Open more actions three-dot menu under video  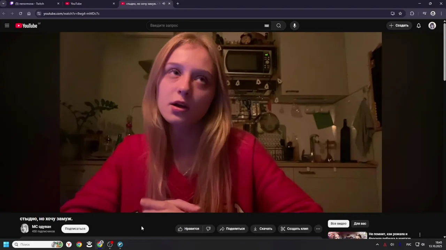[x=318, y=229]
